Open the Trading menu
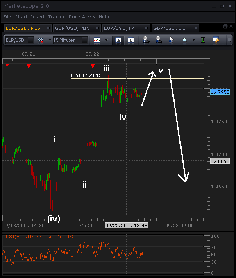Screen dimensions: 236x278 click(57, 17)
